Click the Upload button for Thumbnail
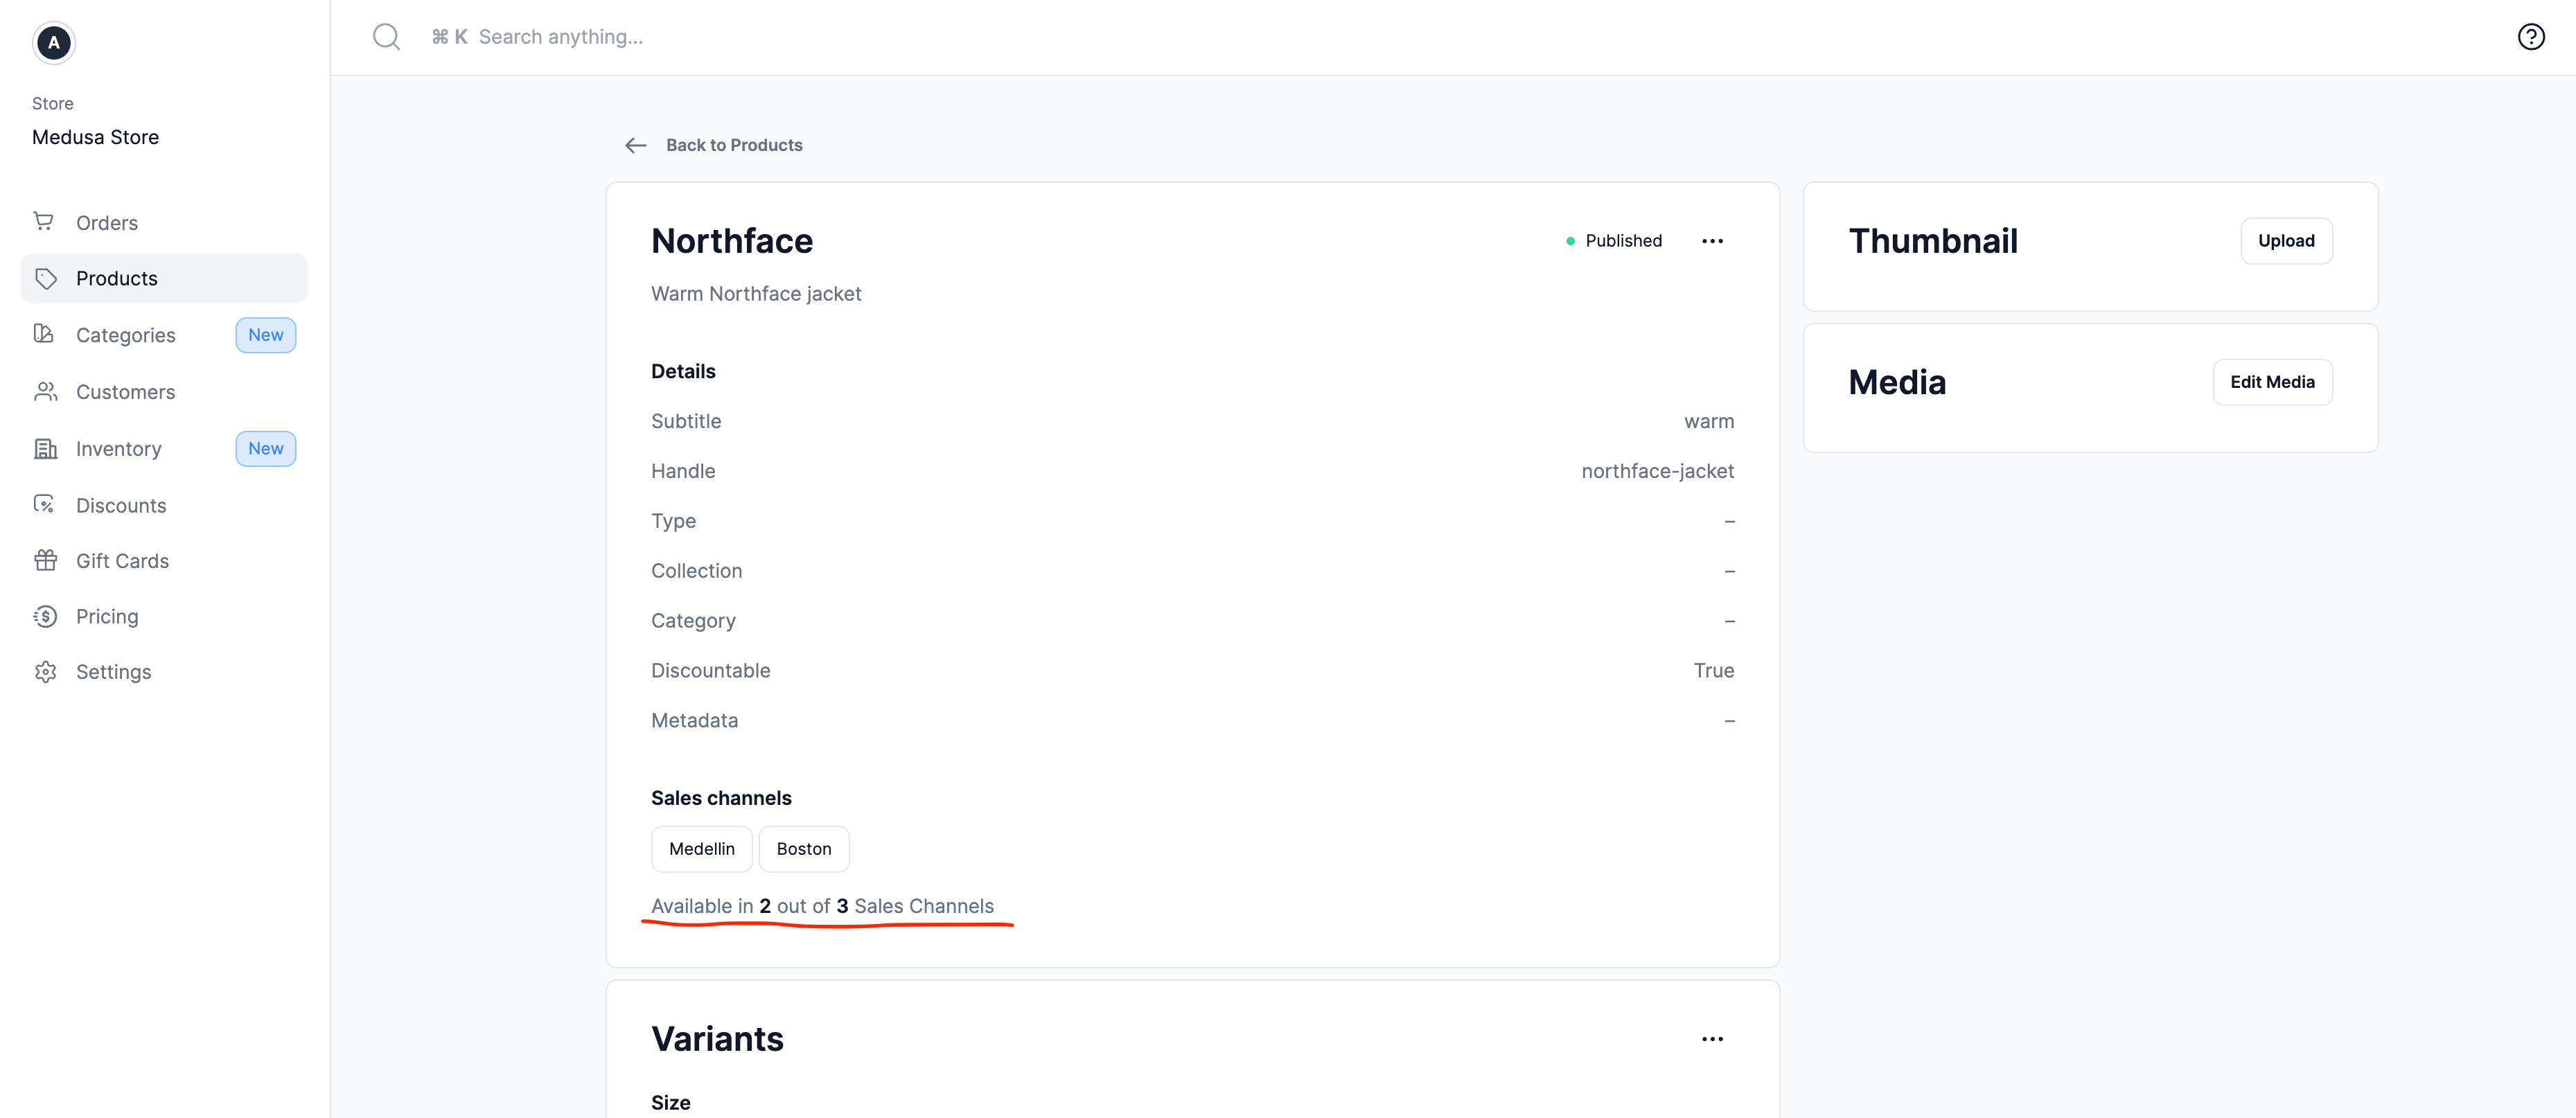2576x1118 pixels. pos(2286,240)
